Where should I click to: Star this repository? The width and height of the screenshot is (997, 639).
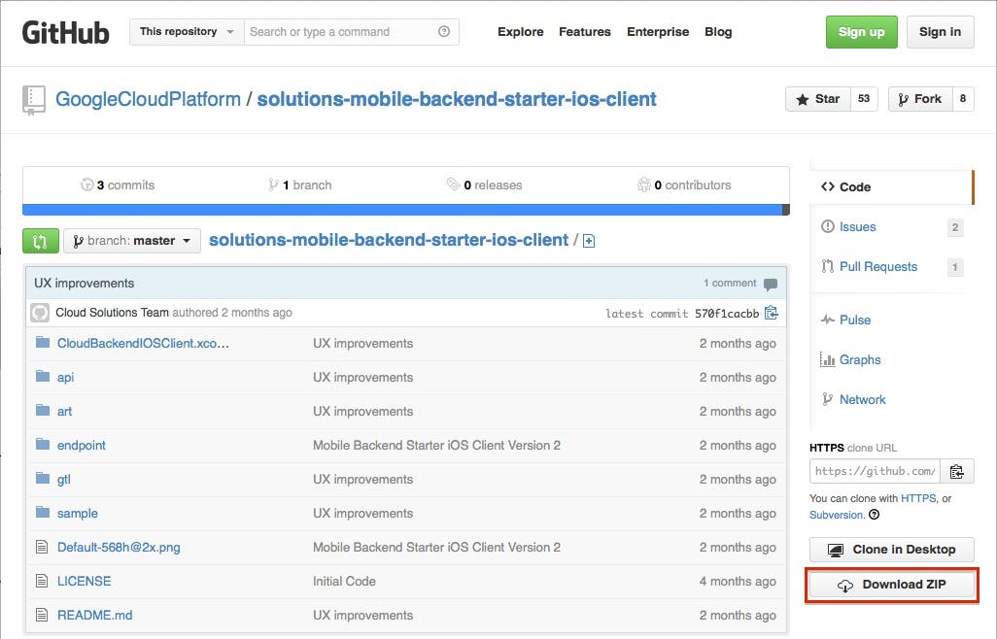(x=817, y=99)
